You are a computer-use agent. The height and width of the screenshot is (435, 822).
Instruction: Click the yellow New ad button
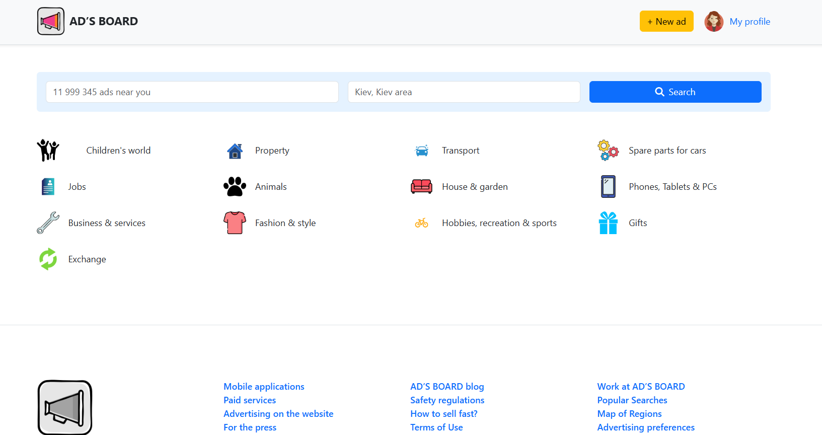click(666, 21)
